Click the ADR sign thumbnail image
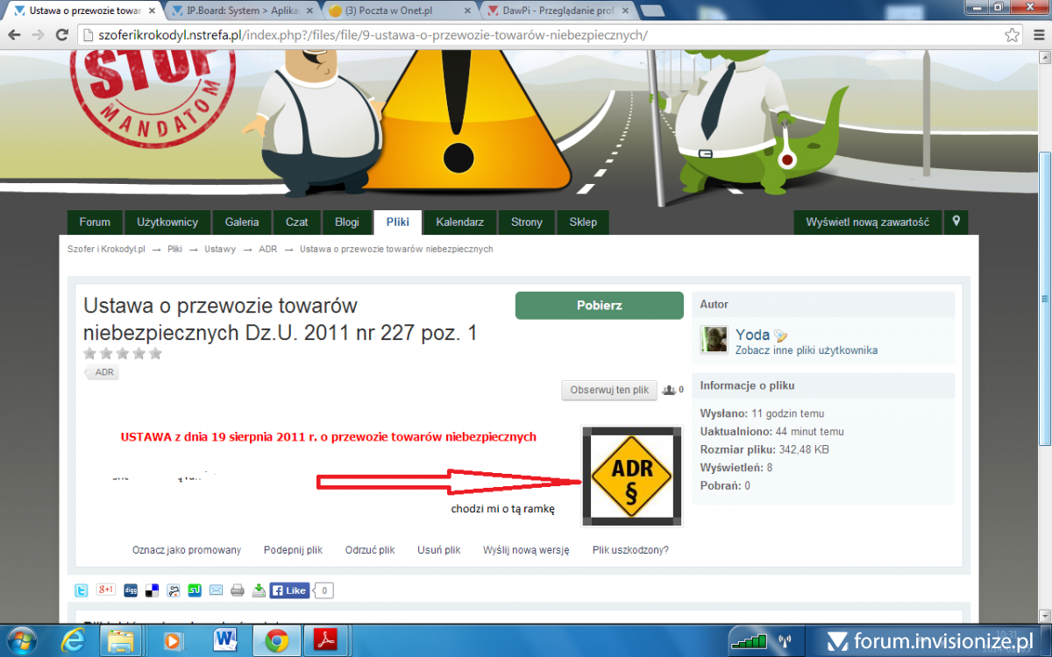Viewport: 1052px width, 657px height. [631, 477]
